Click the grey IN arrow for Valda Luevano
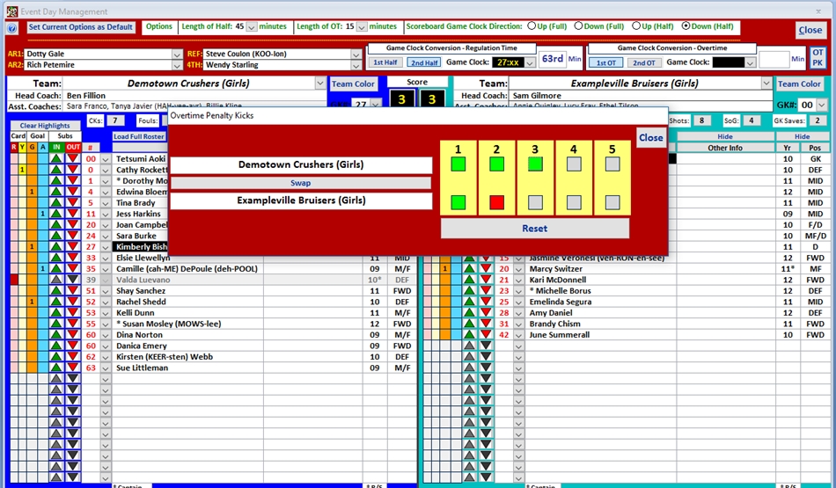The image size is (836, 488). coord(56,280)
